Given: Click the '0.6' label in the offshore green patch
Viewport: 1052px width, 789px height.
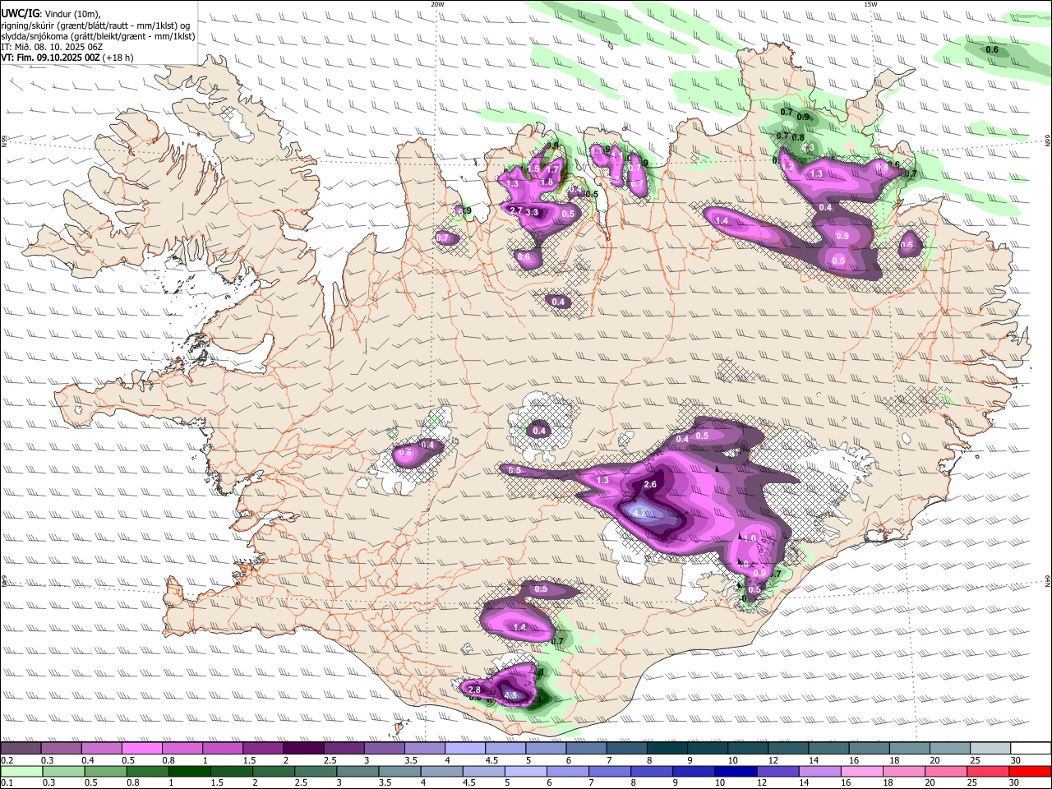Looking at the screenshot, I should [x=992, y=49].
